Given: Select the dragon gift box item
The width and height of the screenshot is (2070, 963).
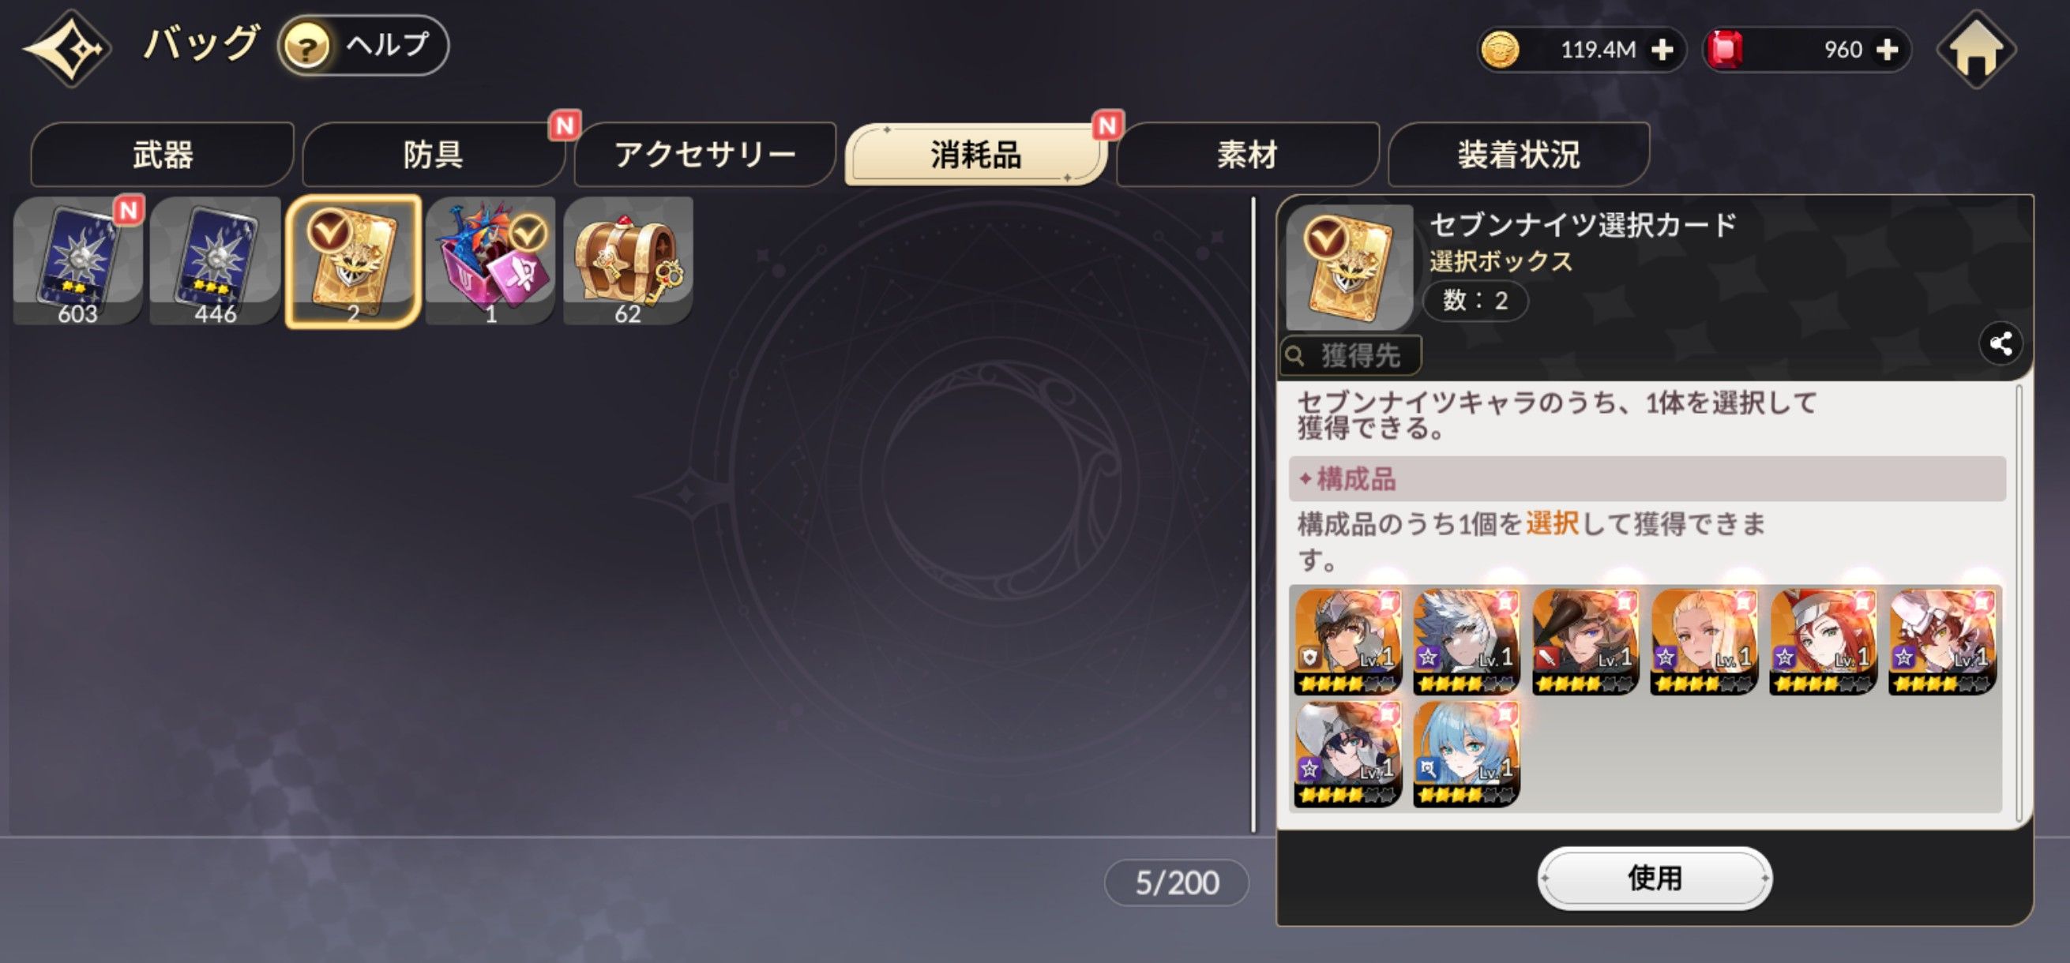Looking at the screenshot, I should click(x=490, y=261).
